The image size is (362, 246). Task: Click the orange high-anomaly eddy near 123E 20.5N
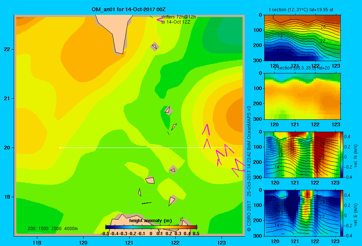point(233,115)
